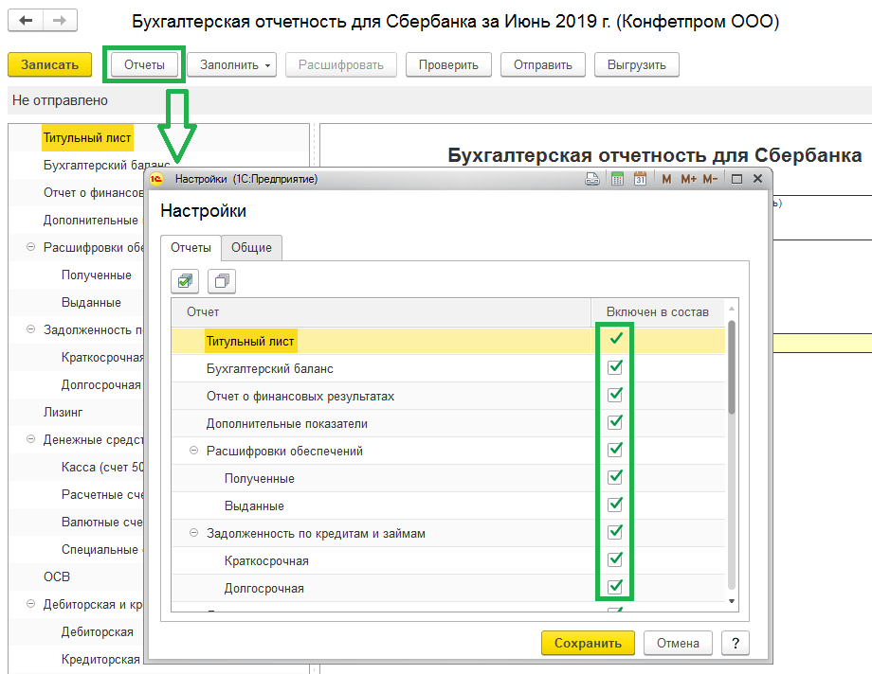The image size is (872, 674).
Task: Click the print icon in Настройки title bar
Action: click(x=592, y=179)
